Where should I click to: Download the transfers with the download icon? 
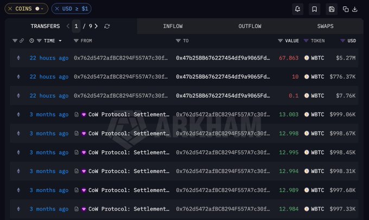[355, 9]
